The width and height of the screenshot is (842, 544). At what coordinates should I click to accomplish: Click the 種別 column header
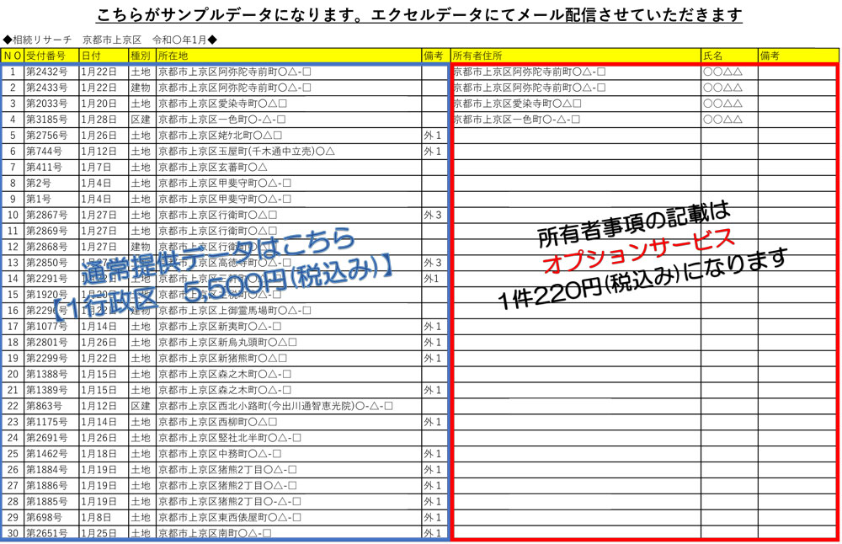tap(141, 56)
